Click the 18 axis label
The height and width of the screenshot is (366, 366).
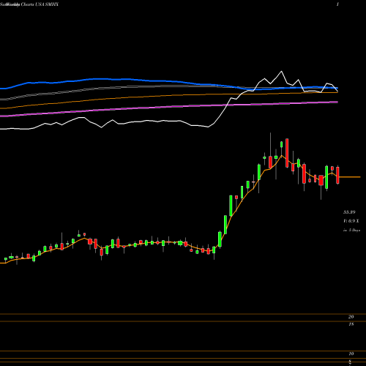(351, 324)
